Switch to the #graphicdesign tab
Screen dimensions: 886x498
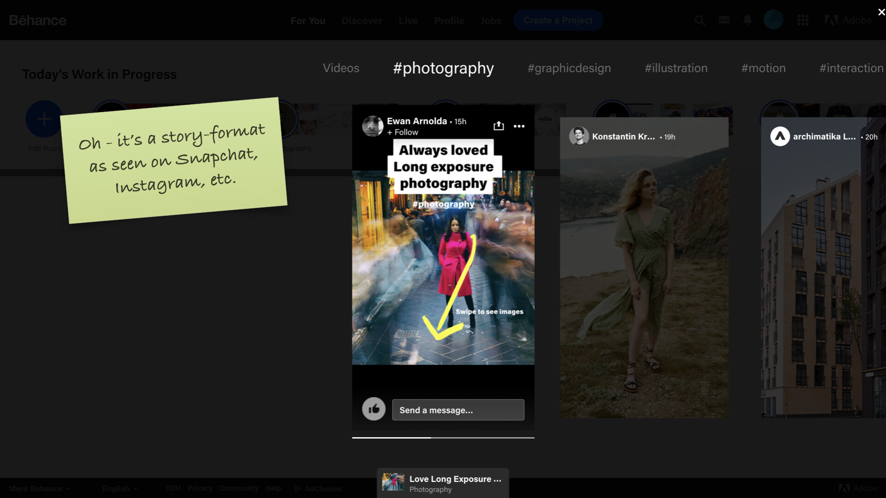[x=569, y=68]
